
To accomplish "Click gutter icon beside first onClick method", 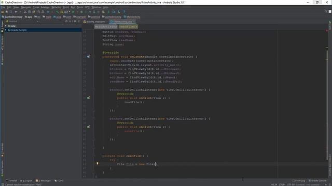I will tap(89, 98).
